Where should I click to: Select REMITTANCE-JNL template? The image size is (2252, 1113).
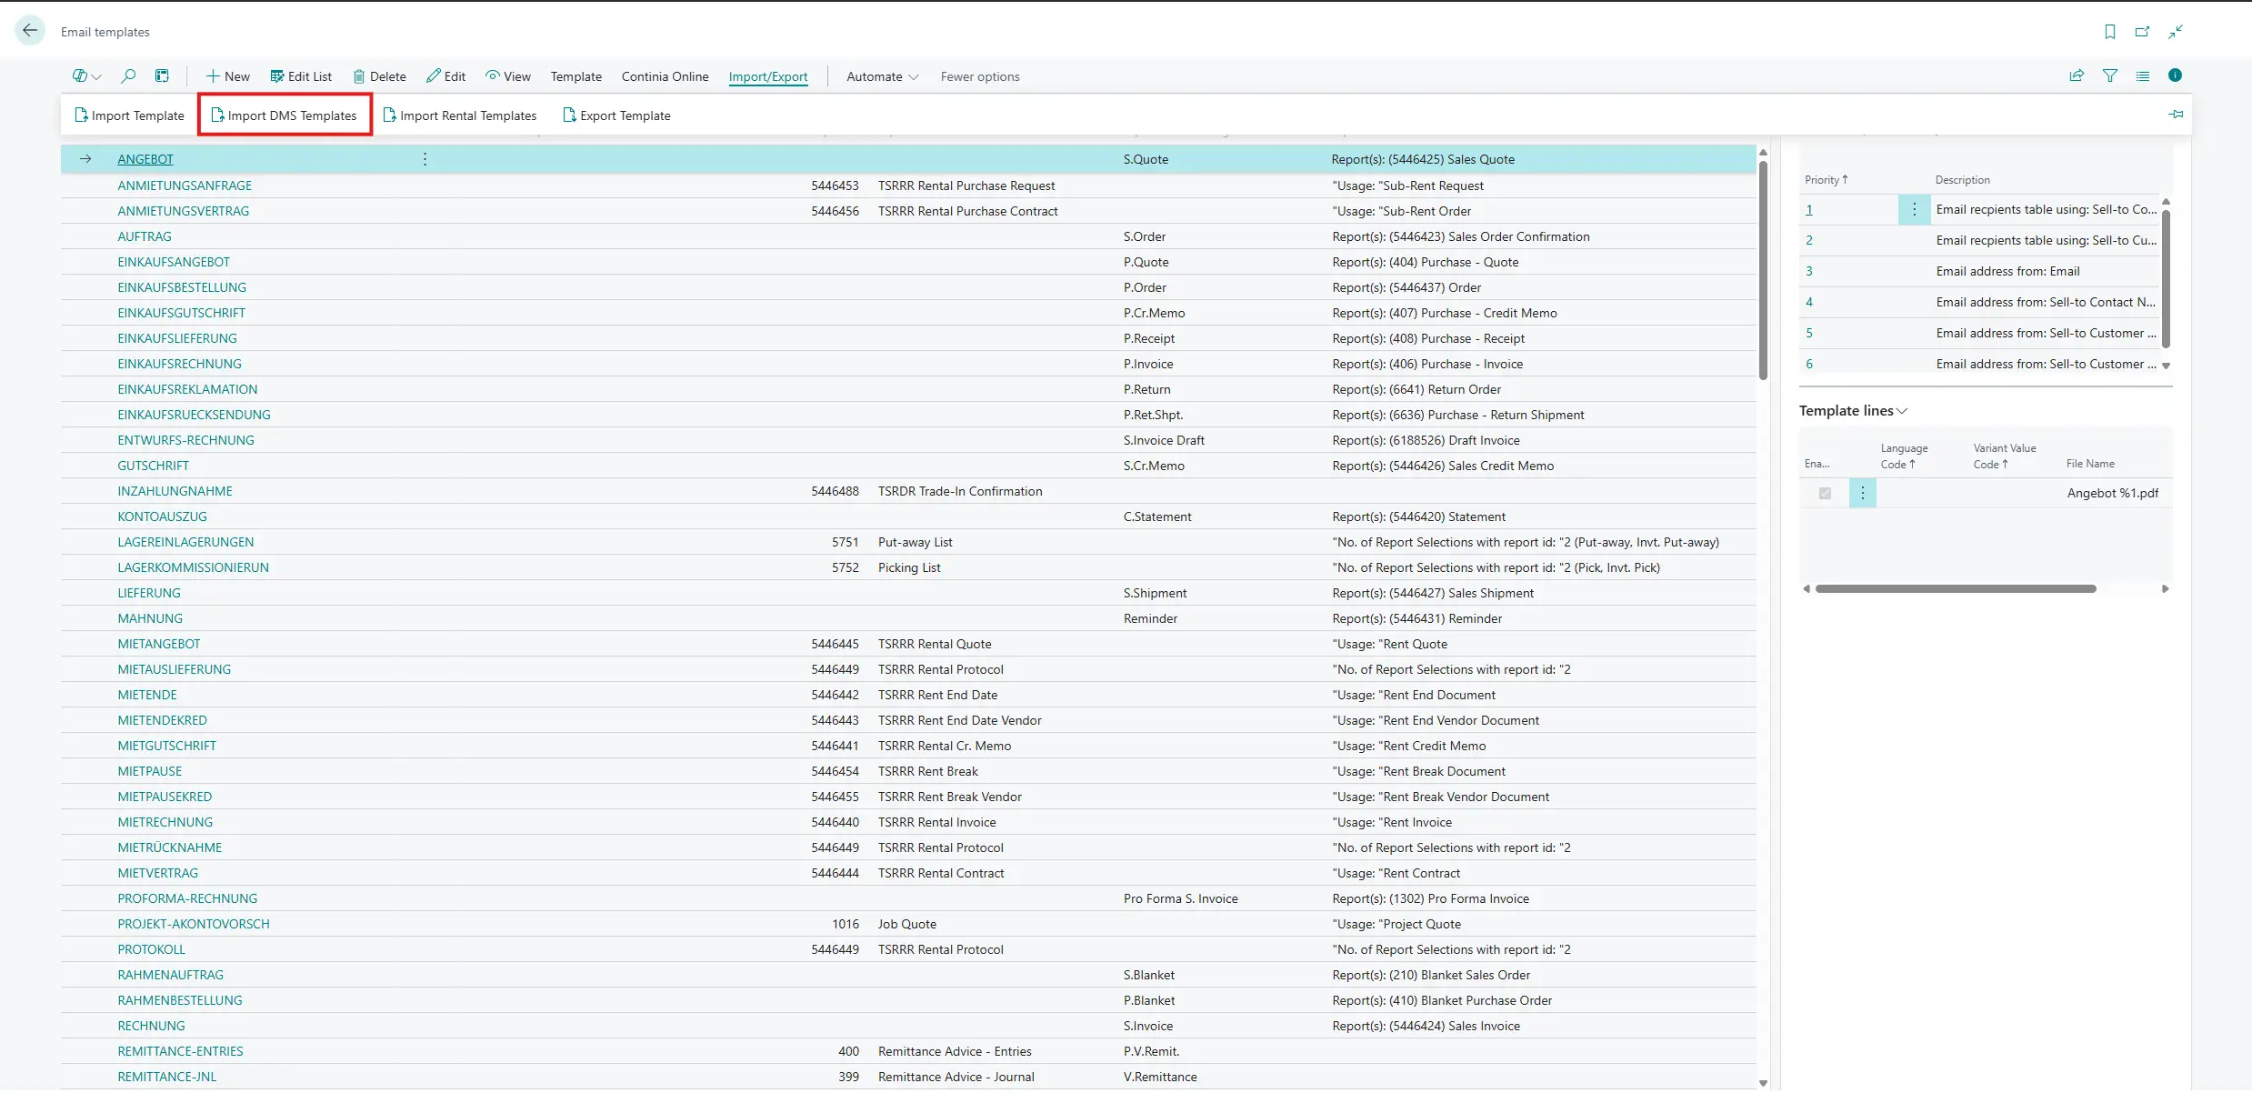point(166,1077)
